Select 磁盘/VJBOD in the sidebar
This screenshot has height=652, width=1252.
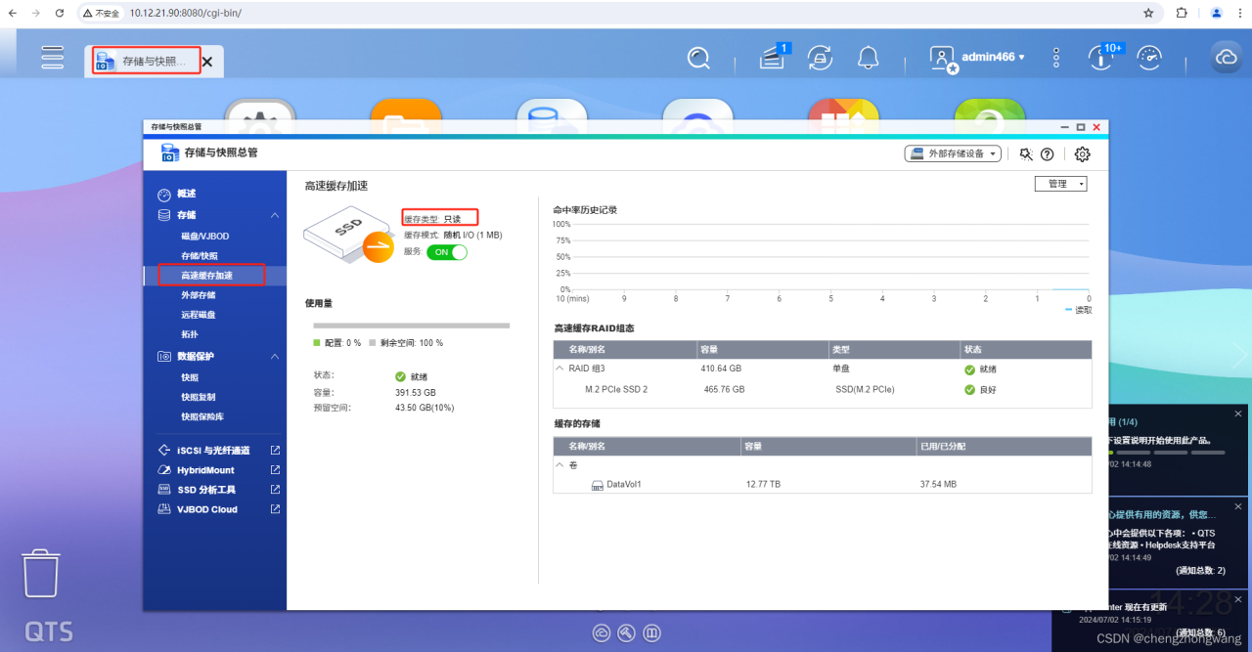pos(204,236)
